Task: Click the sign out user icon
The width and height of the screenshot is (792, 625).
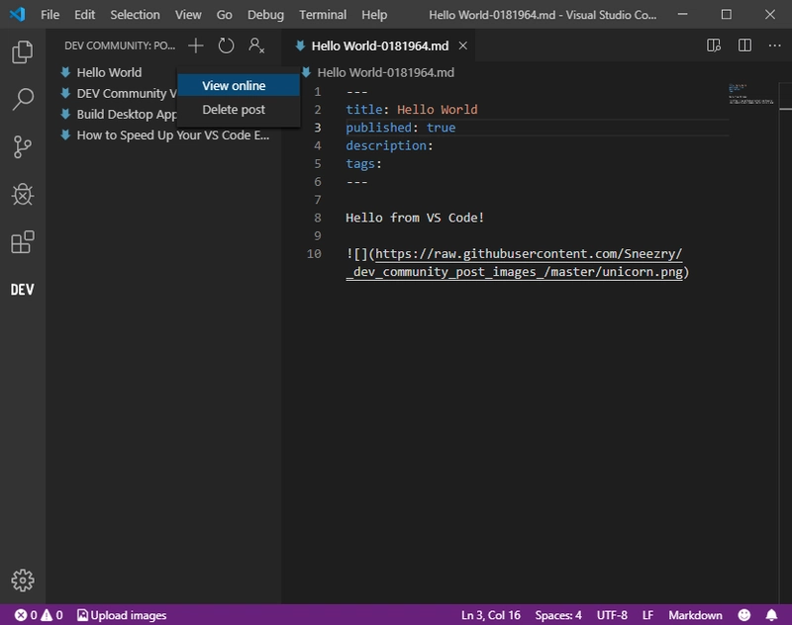Action: (256, 45)
